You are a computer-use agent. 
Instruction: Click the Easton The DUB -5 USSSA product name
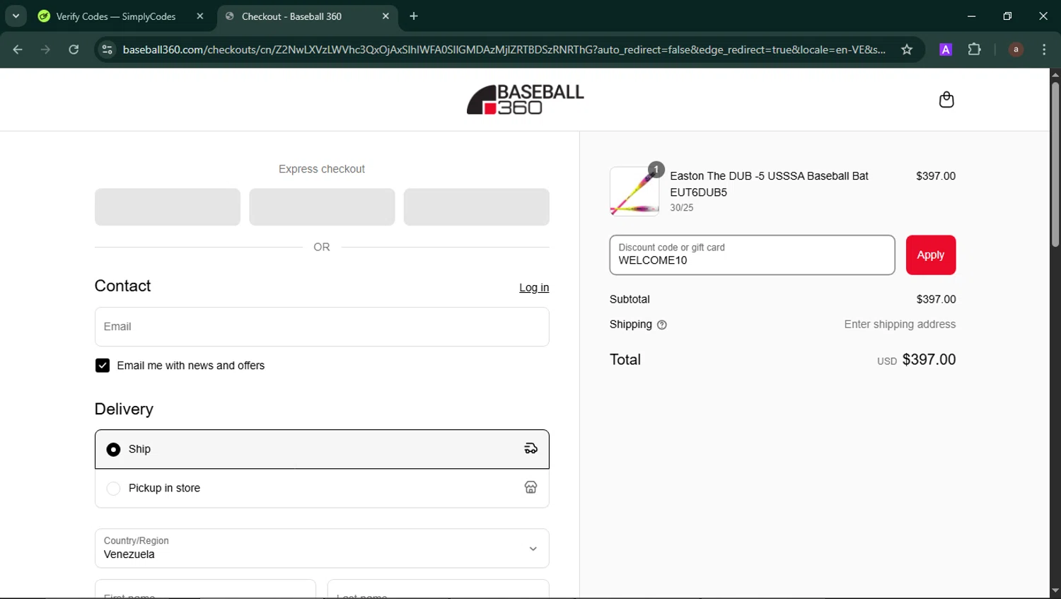[769, 184]
